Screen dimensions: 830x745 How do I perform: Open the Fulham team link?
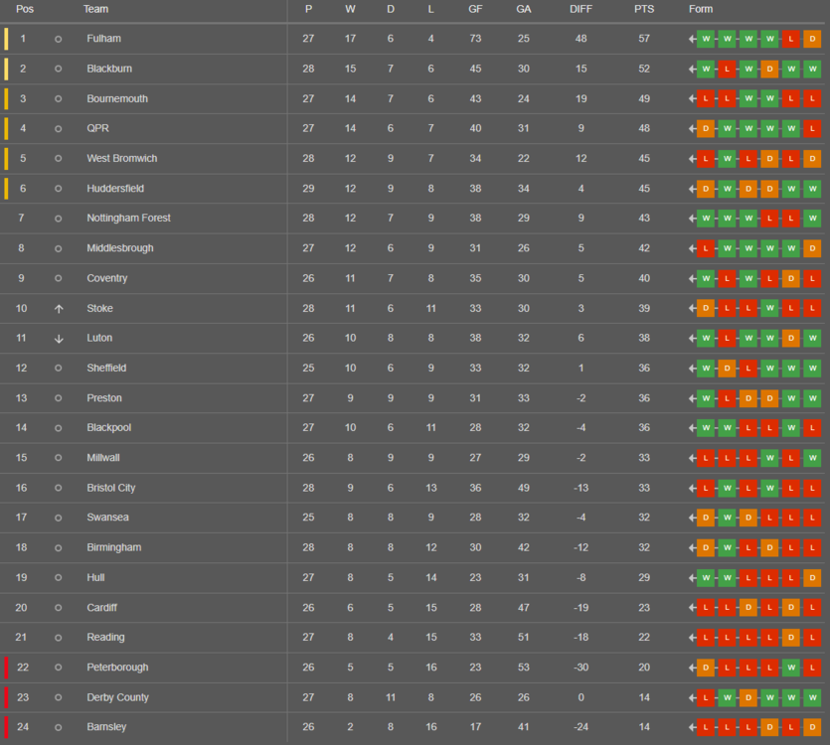pos(103,39)
